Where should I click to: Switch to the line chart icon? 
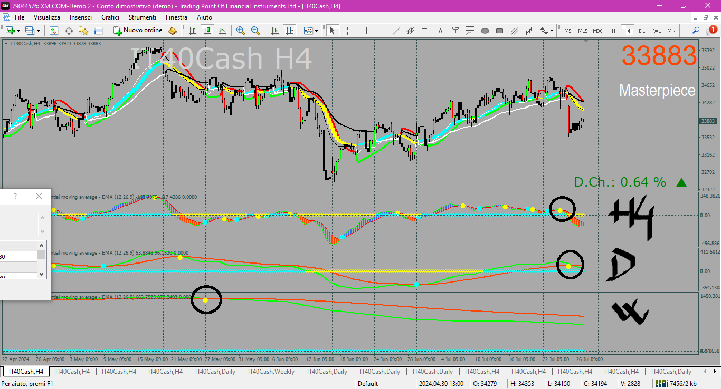222,31
